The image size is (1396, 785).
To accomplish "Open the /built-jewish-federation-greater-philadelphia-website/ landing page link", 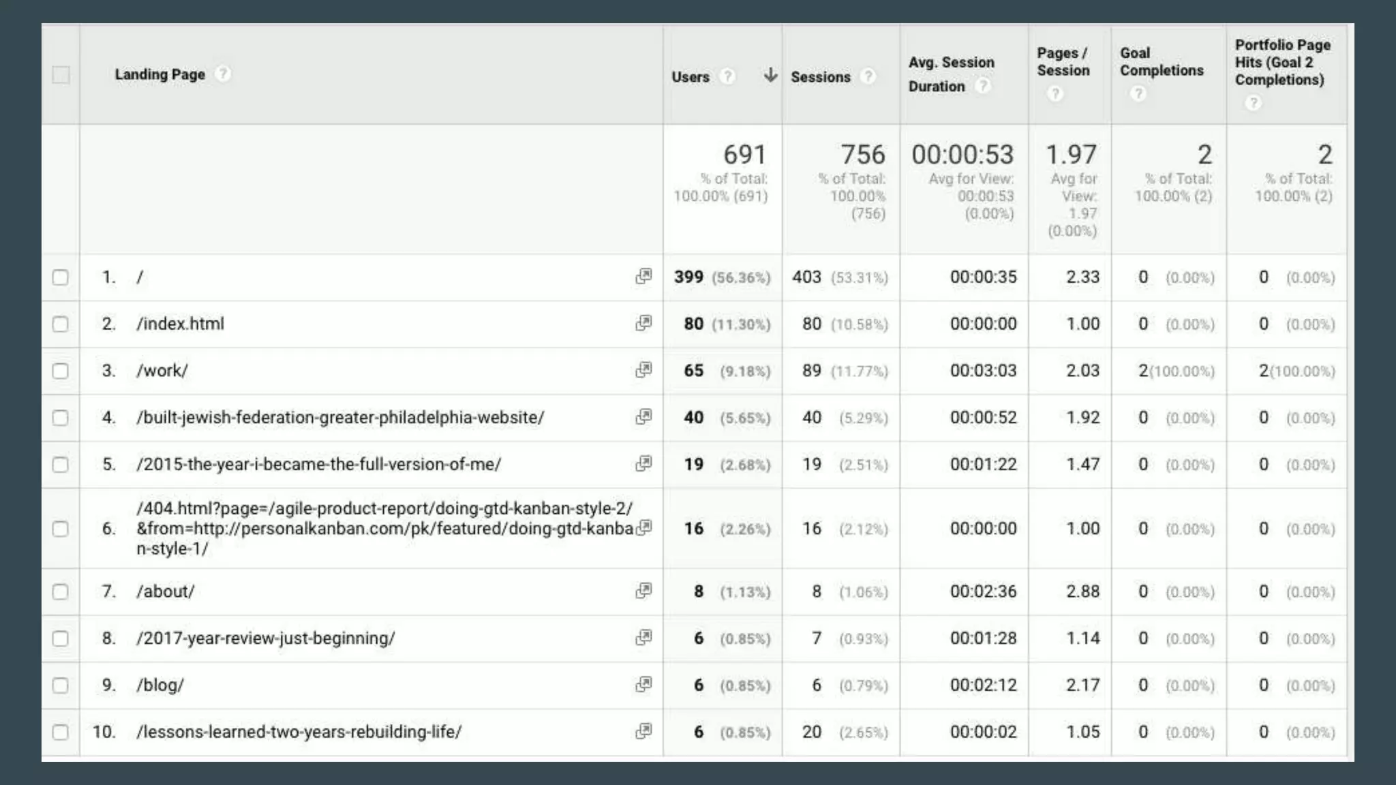I will click(x=340, y=417).
